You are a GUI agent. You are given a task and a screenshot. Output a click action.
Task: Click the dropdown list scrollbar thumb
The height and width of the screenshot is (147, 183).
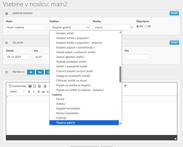[120, 74]
